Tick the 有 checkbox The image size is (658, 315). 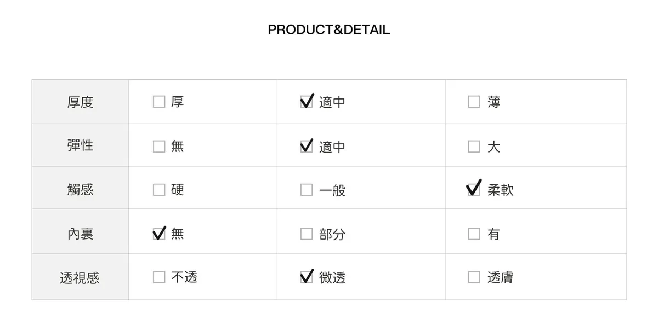(x=474, y=234)
